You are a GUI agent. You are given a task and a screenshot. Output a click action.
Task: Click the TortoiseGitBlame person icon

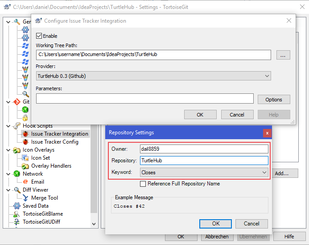coord(16,214)
